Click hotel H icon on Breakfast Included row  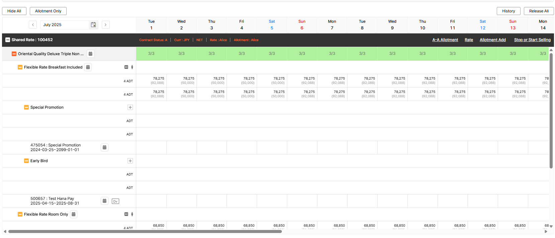click(x=126, y=67)
